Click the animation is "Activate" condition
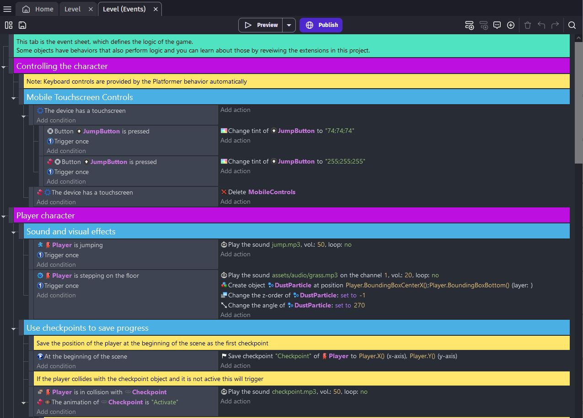This screenshot has width=583, height=418. [108, 402]
